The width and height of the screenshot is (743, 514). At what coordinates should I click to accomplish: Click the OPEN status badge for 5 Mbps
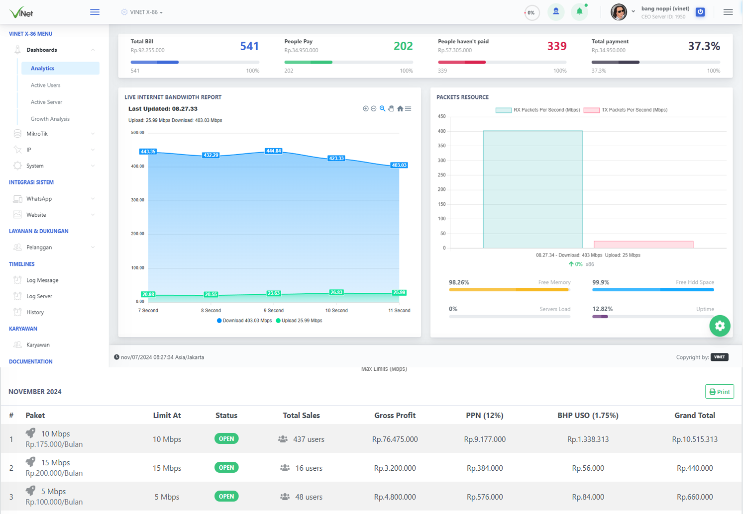tap(226, 496)
